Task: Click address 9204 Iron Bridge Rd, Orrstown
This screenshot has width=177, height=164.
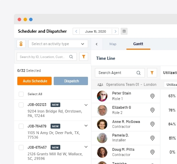Action: coord(55,114)
